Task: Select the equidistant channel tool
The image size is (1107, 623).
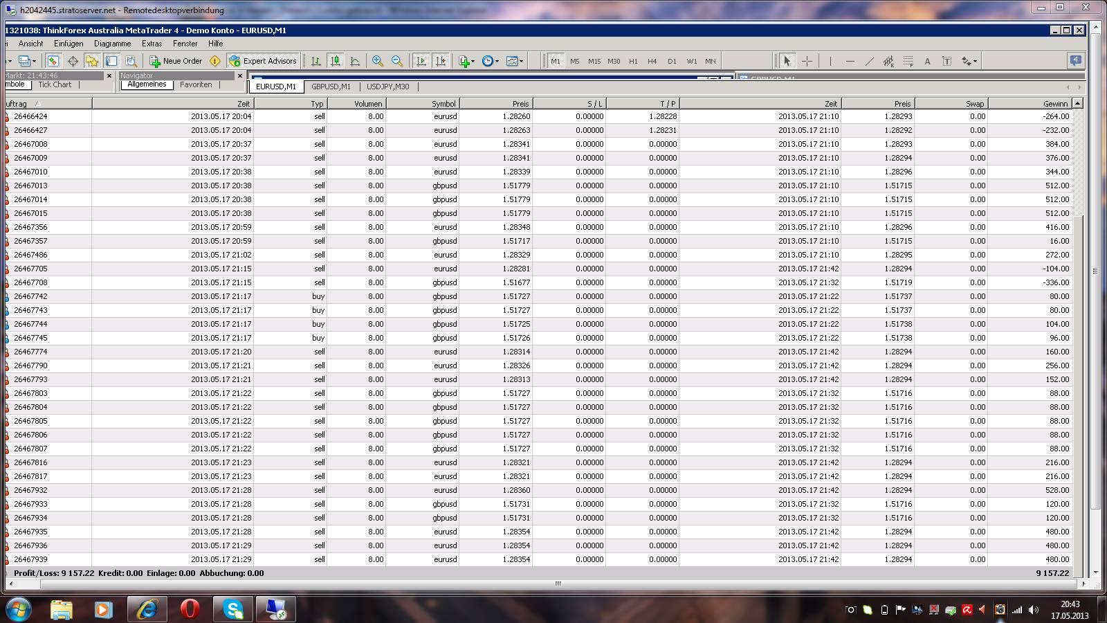Action: click(x=888, y=61)
